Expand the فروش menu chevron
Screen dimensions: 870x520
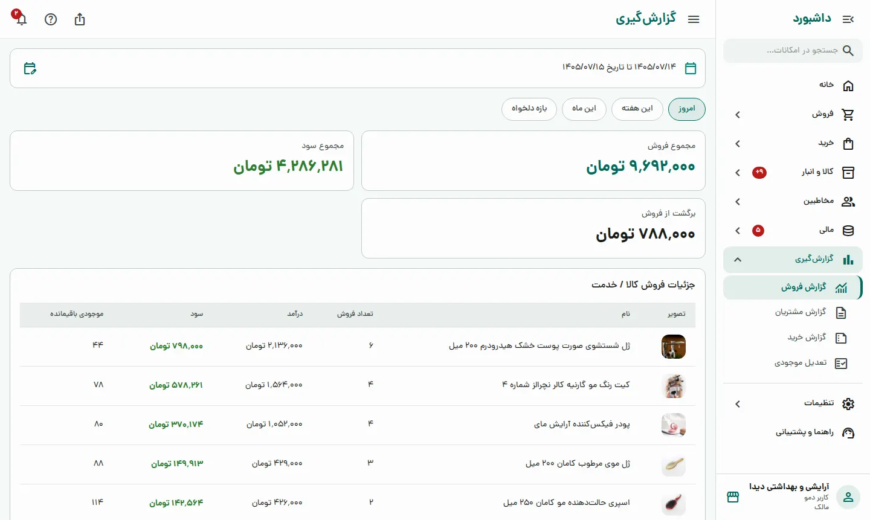[738, 115]
